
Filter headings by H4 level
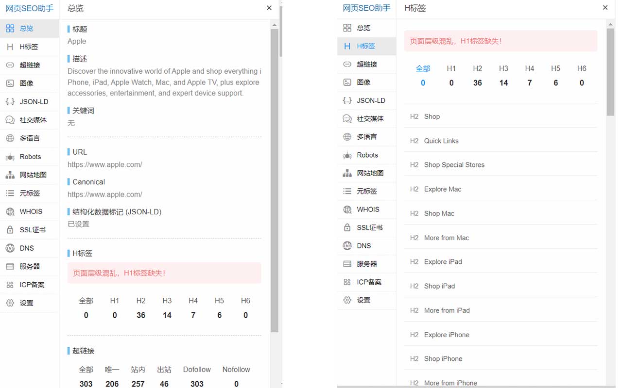point(529,75)
